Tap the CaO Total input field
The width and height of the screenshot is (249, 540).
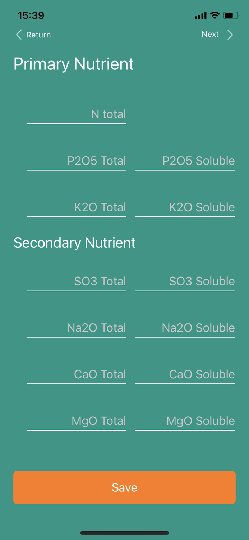76,374
